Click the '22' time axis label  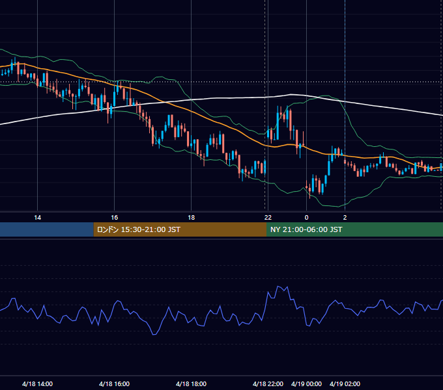(268, 218)
